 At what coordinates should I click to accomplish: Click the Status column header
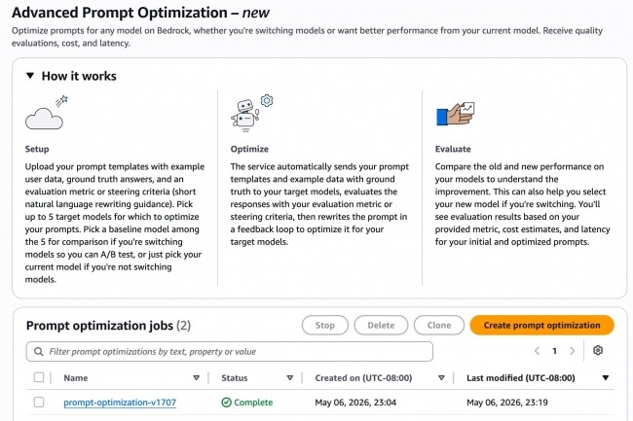[x=235, y=378]
